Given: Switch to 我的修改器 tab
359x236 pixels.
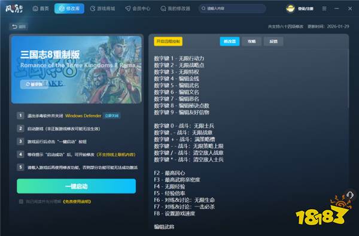Looking at the screenshot, I should [x=175, y=8].
